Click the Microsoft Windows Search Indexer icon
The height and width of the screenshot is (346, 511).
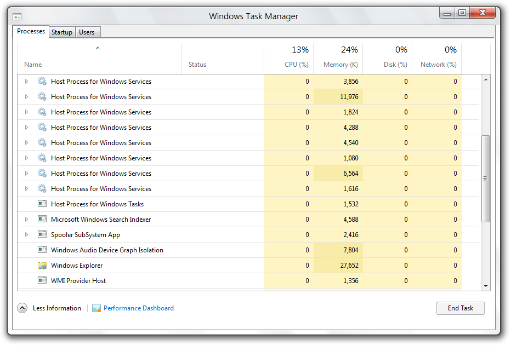coord(42,220)
